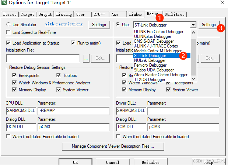
Task: Toggle the right-side Load Application checkbox
Action: 118,43
